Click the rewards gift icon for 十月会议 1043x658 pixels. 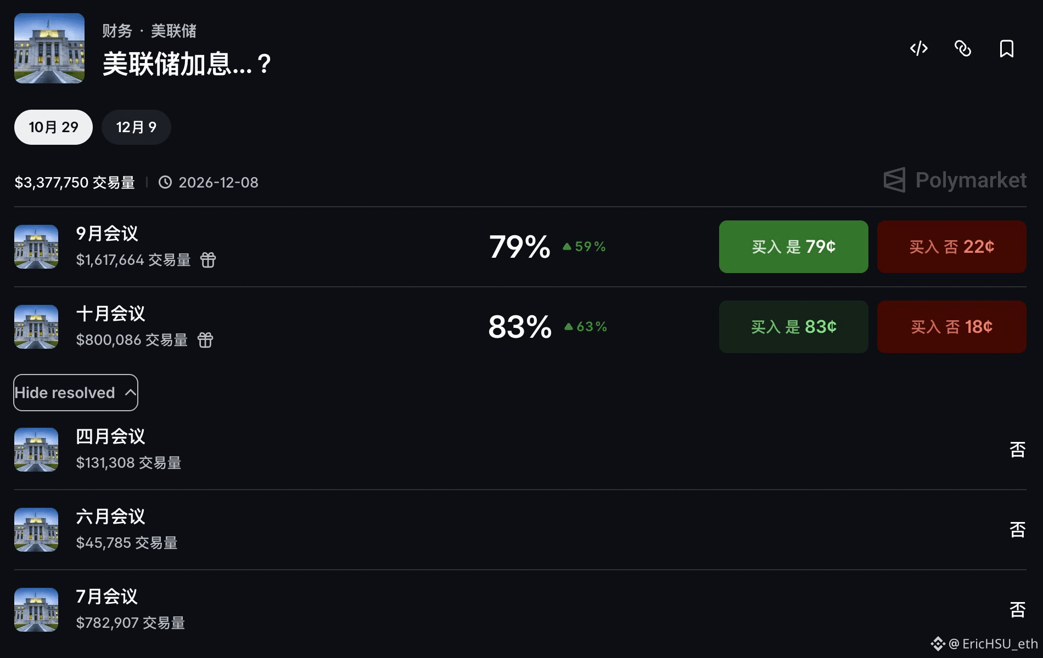(205, 340)
